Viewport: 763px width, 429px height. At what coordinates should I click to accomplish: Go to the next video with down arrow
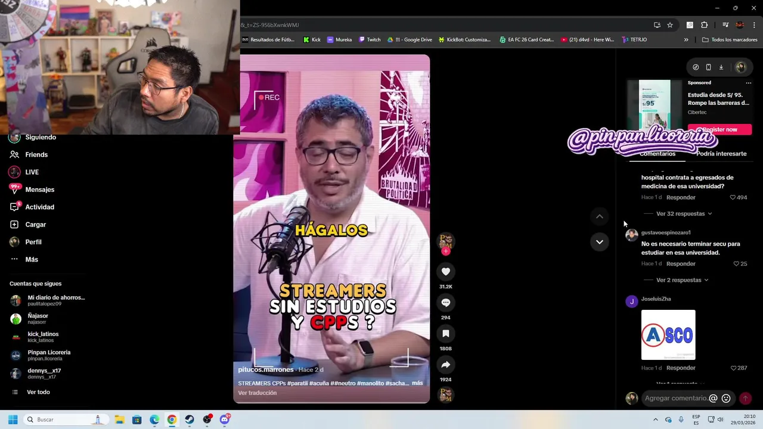(x=599, y=242)
